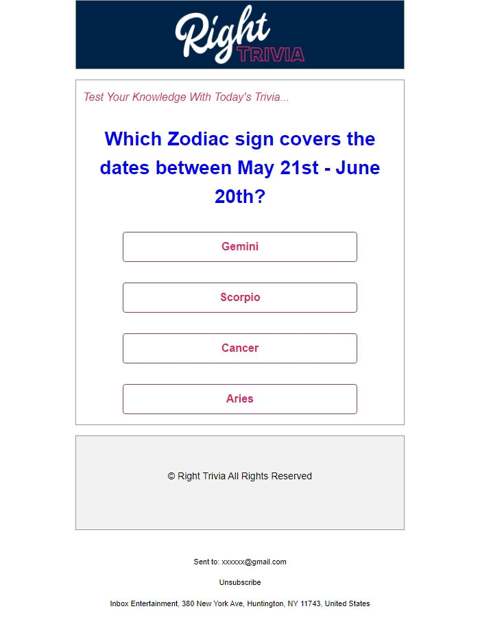The height and width of the screenshot is (635, 480).
Task: Click the 'Sent to:' label
Action: 206,562
